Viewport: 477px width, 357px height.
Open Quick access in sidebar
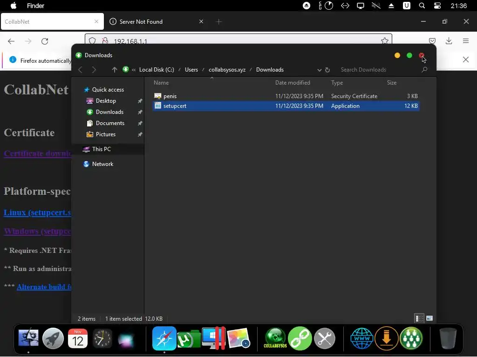pos(108,90)
